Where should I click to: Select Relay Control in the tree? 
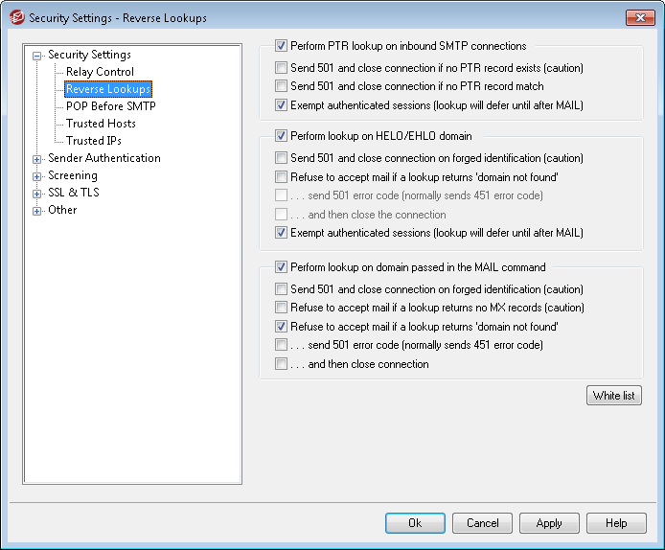pos(100,72)
